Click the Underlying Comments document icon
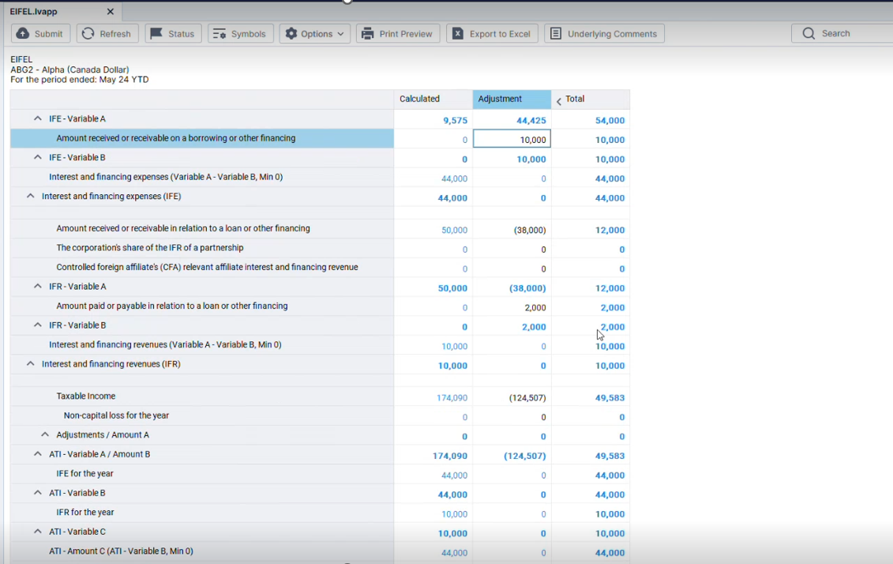893x564 pixels. click(556, 34)
